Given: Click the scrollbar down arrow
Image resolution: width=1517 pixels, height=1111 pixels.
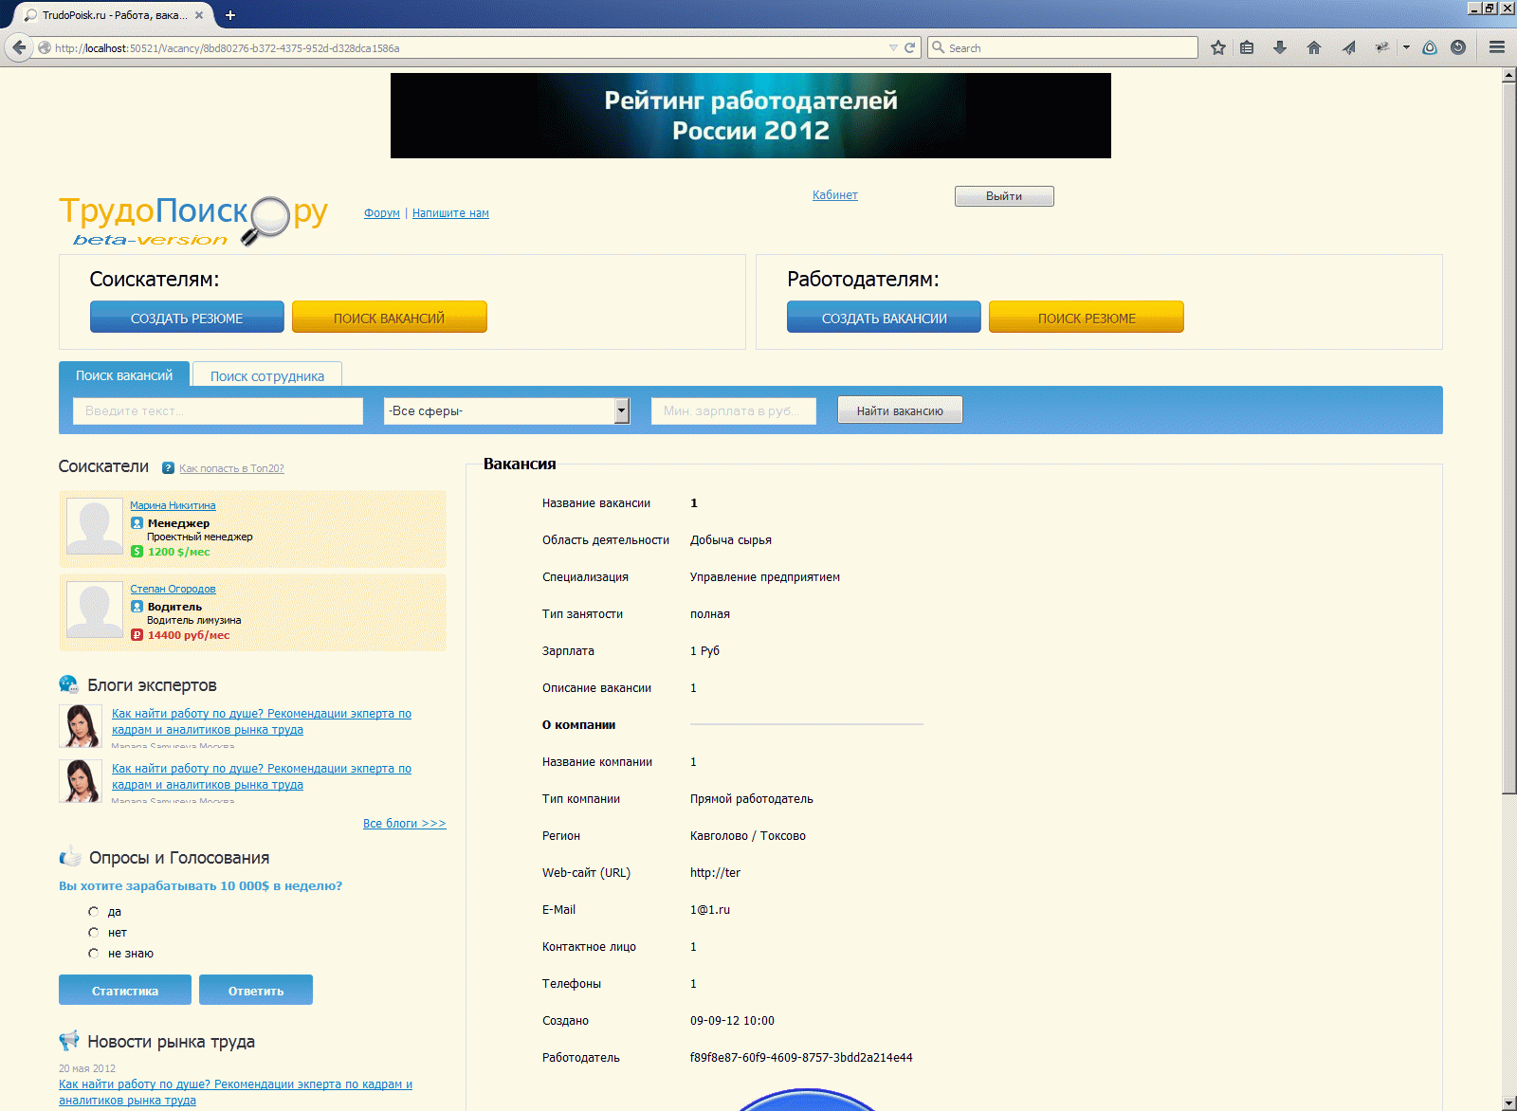Looking at the screenshot, I should coord(1508,1102).
